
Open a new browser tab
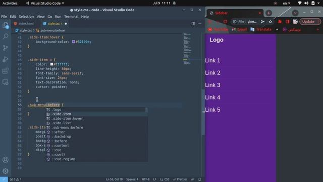(x=268, y=13)
